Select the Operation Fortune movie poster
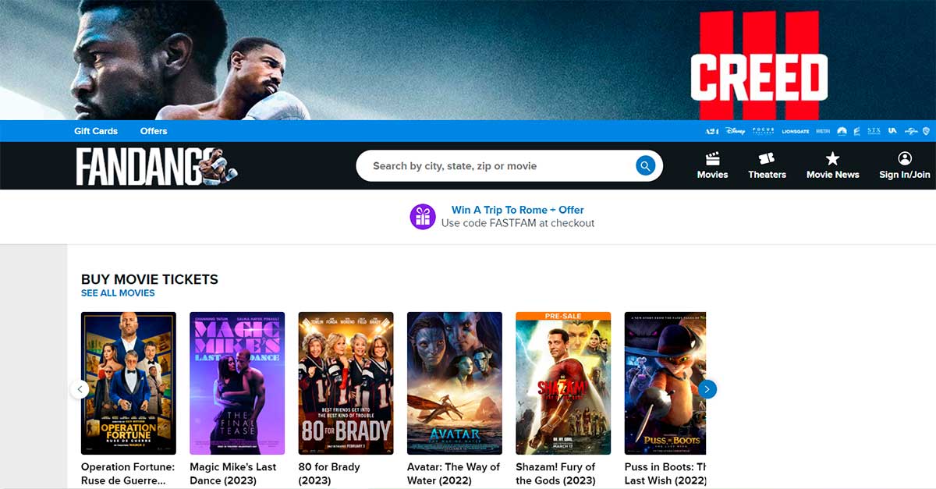 129,383
